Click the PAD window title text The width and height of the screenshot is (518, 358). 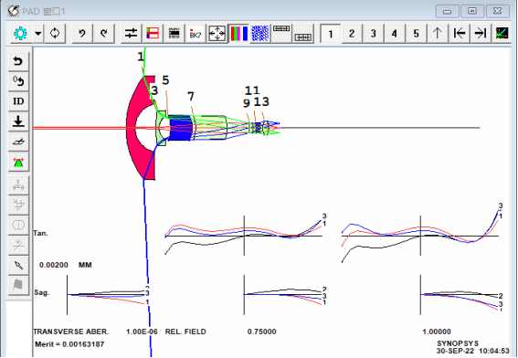pyautogui.click(x=44, y=12)
